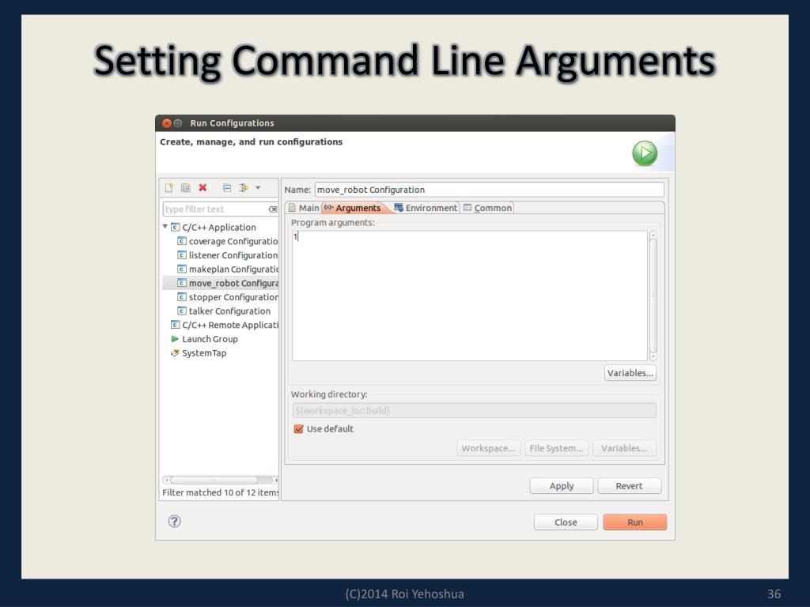This screenshot has width=810, height=607.
Task: Select C/C++ Application category in tree
Action: pos(218,227)
